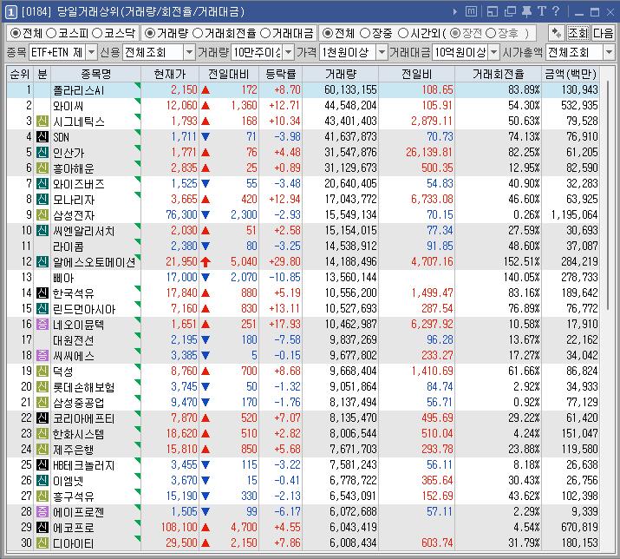
Task: Open help with the question mark icon
Action: tap(556, 11)
